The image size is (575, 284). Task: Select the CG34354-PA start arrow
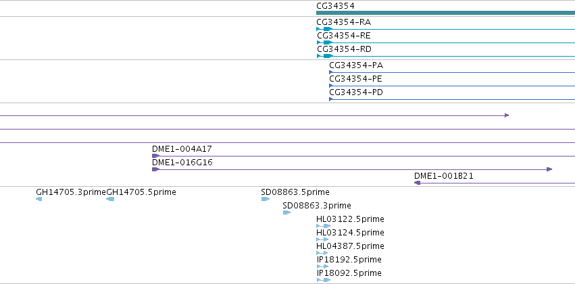pos(331,72)
